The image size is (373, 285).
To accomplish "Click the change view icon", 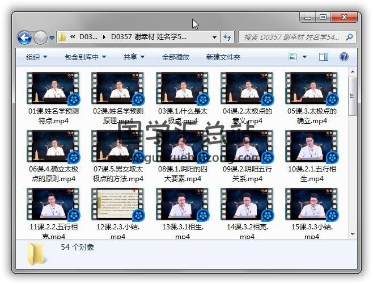I will 293,57.
